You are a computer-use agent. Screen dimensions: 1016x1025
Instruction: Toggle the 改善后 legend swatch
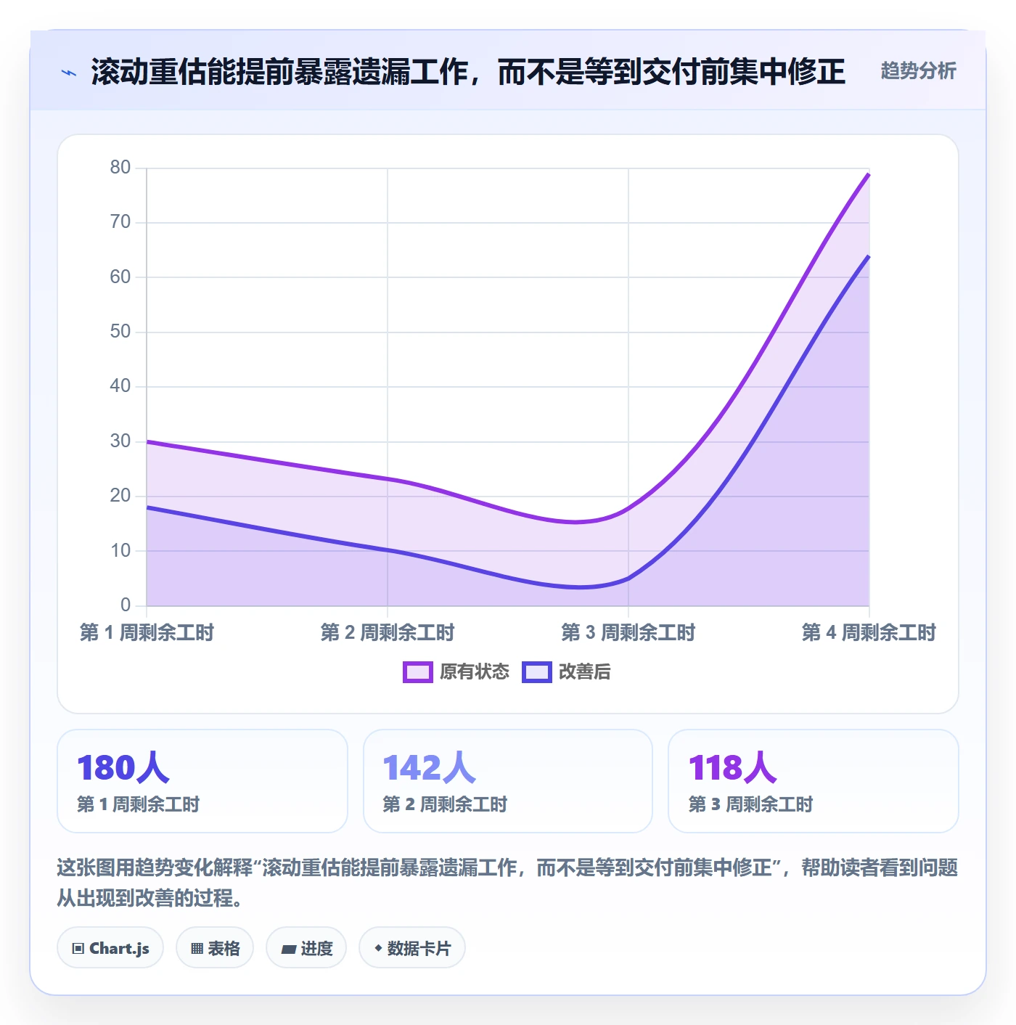537,672
